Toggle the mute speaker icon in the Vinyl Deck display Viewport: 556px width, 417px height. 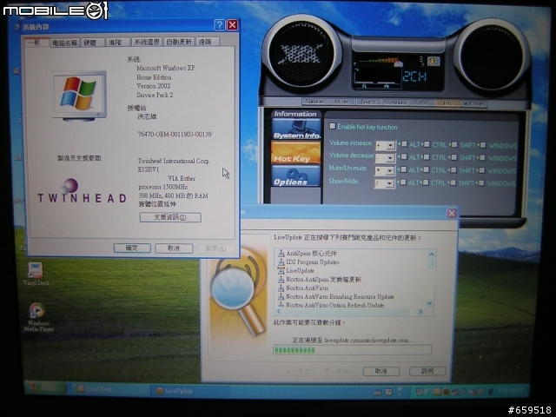click(433, 61)
